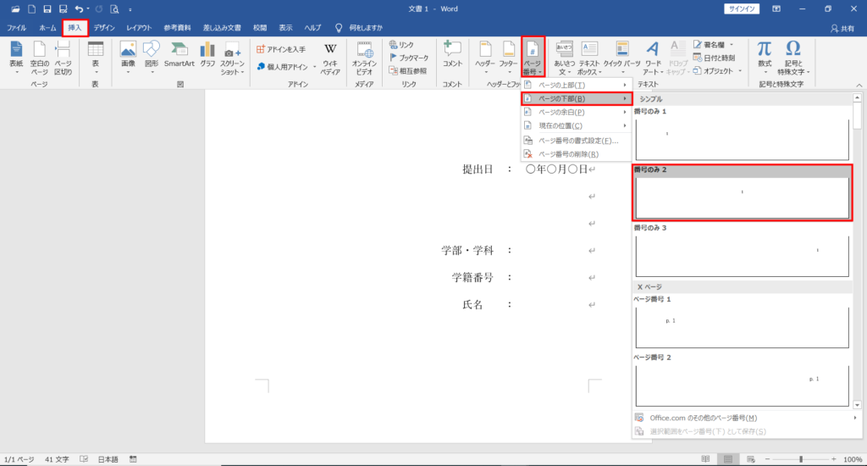
Task: Insert WordArt (ワードアート)
Action: pyautogui.click(x=653, y=58)
